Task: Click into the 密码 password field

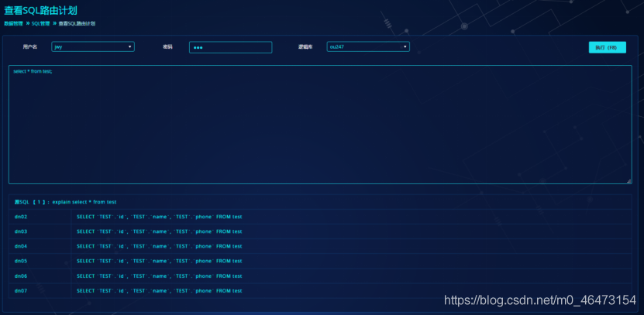Action: point(230,47)
